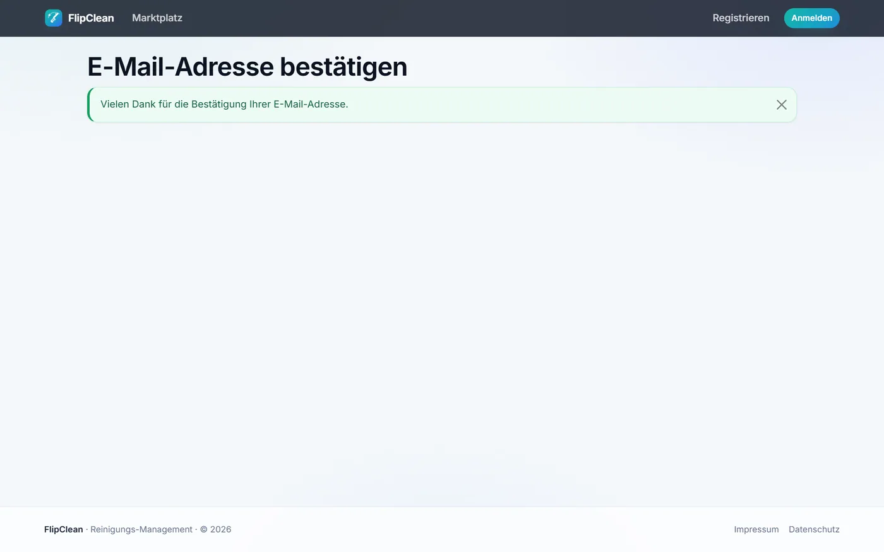This screenshot has width=884, height=552.
Task: Dismiss the email confirmation success message
Action: pyautogui.click(x=782, y=105)
